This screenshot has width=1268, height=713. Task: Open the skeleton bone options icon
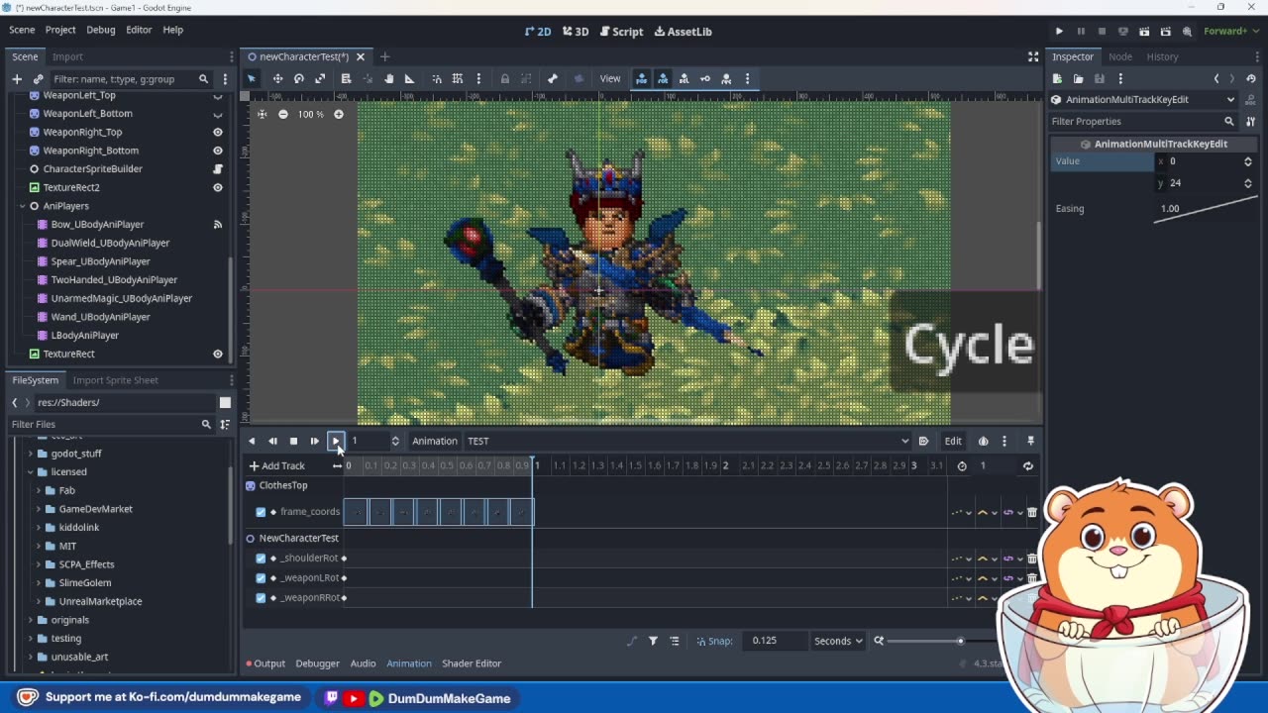point(553,79)
